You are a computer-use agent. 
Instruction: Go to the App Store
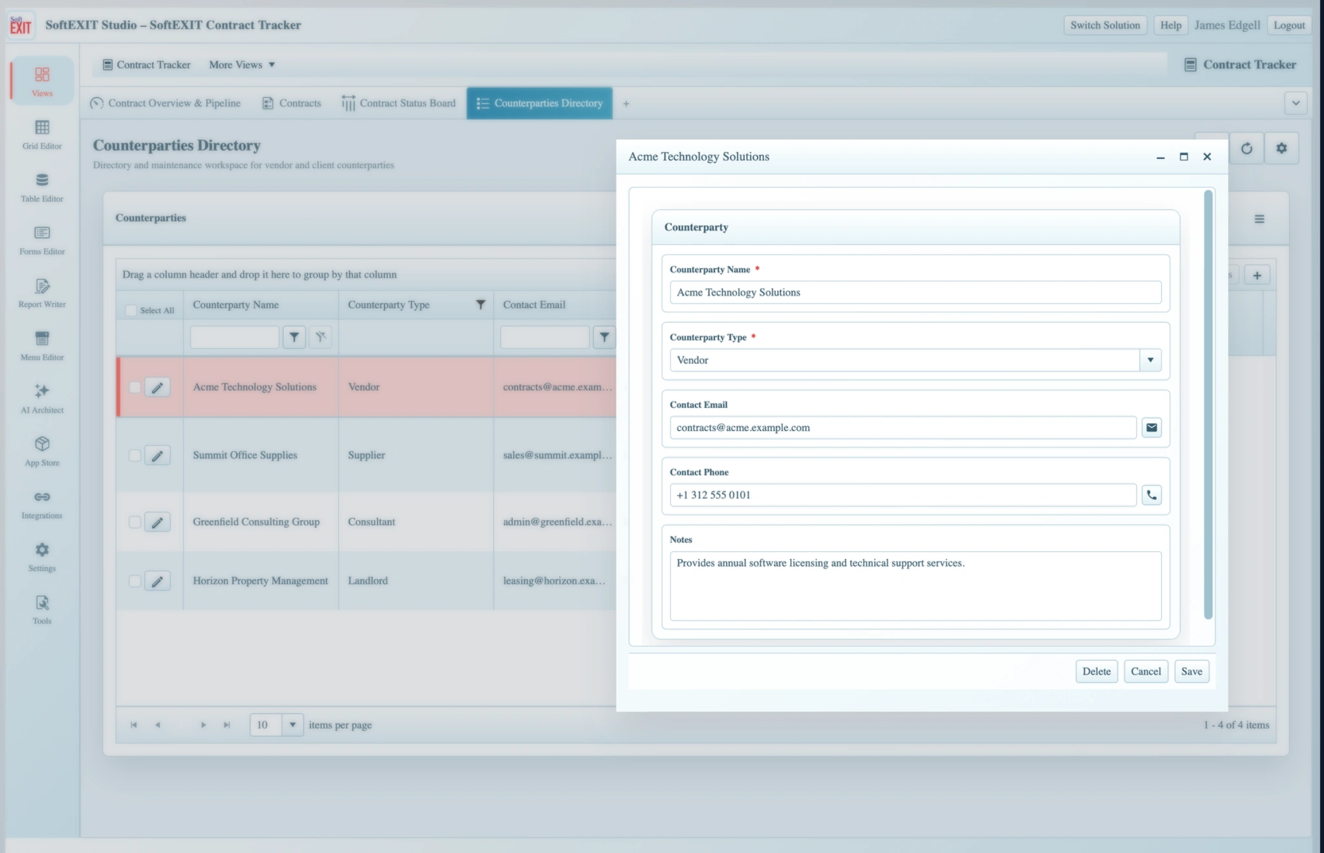[x=42, y=451]
